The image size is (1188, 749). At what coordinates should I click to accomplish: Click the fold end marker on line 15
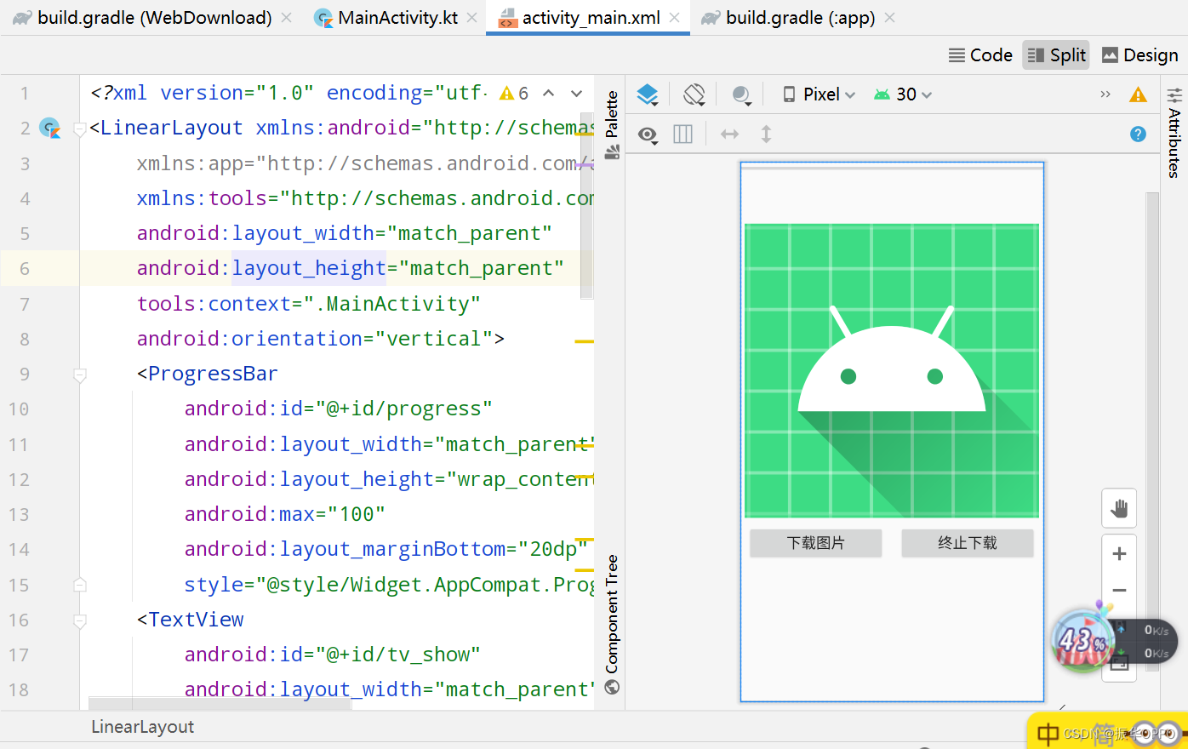[80, 585]
